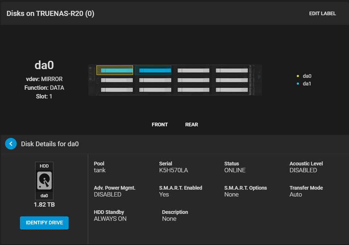
Task: Select the first bay in the middle row
Action: point(117,80)
